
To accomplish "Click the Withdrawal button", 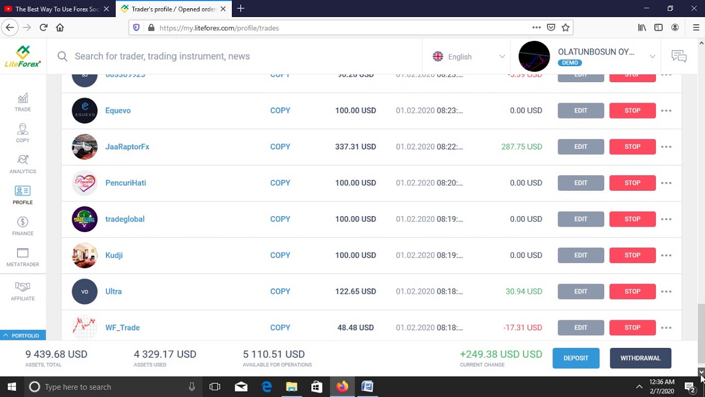I will click(x=640, y=358).
